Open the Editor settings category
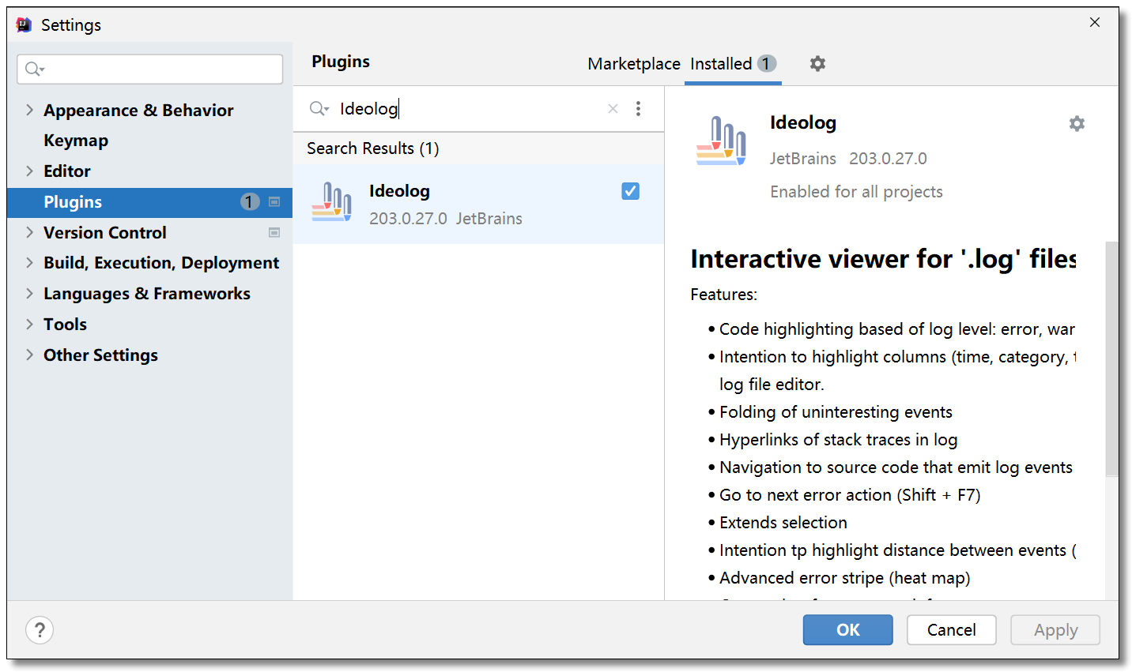1132x672 pixels. 67,171
